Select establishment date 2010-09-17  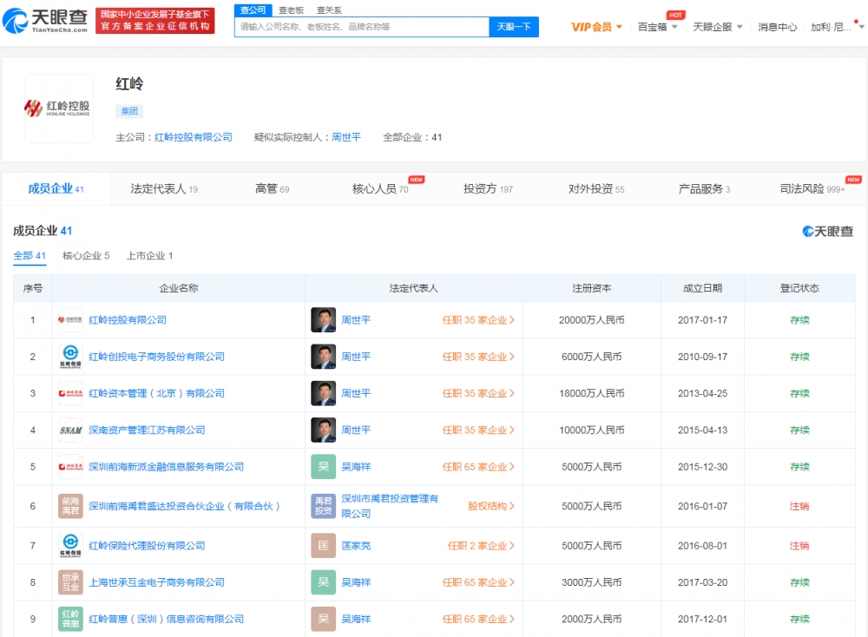pos(702,357)
